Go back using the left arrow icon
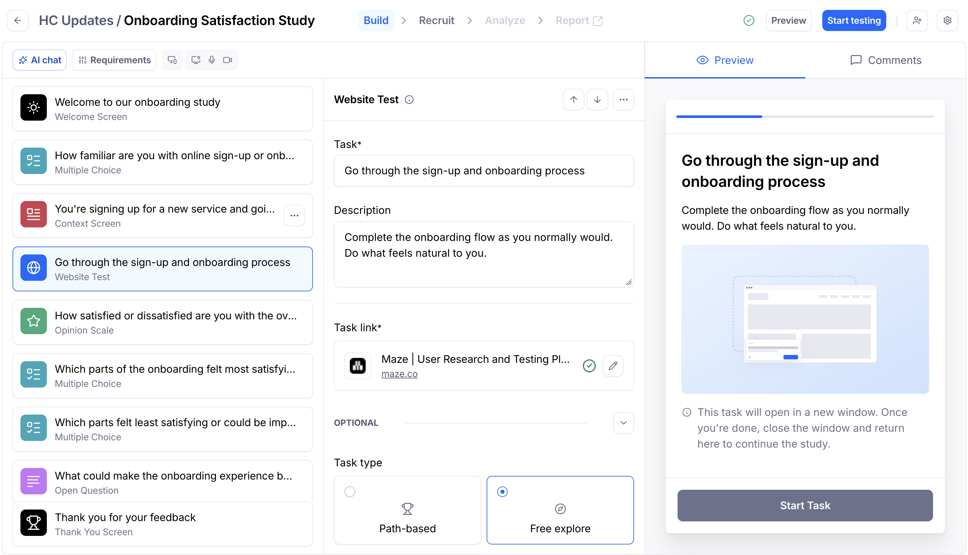This screenshot has width=968, height=555. [17, 20]
